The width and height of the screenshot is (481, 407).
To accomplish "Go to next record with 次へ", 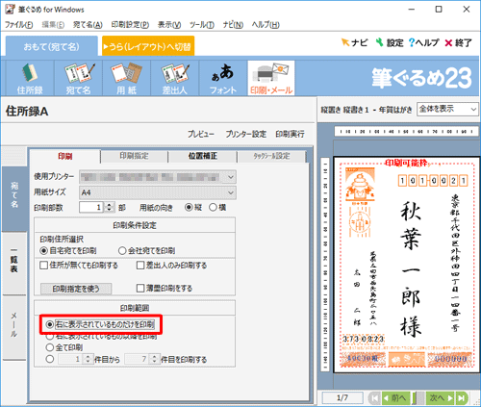I will coord(441,398).
